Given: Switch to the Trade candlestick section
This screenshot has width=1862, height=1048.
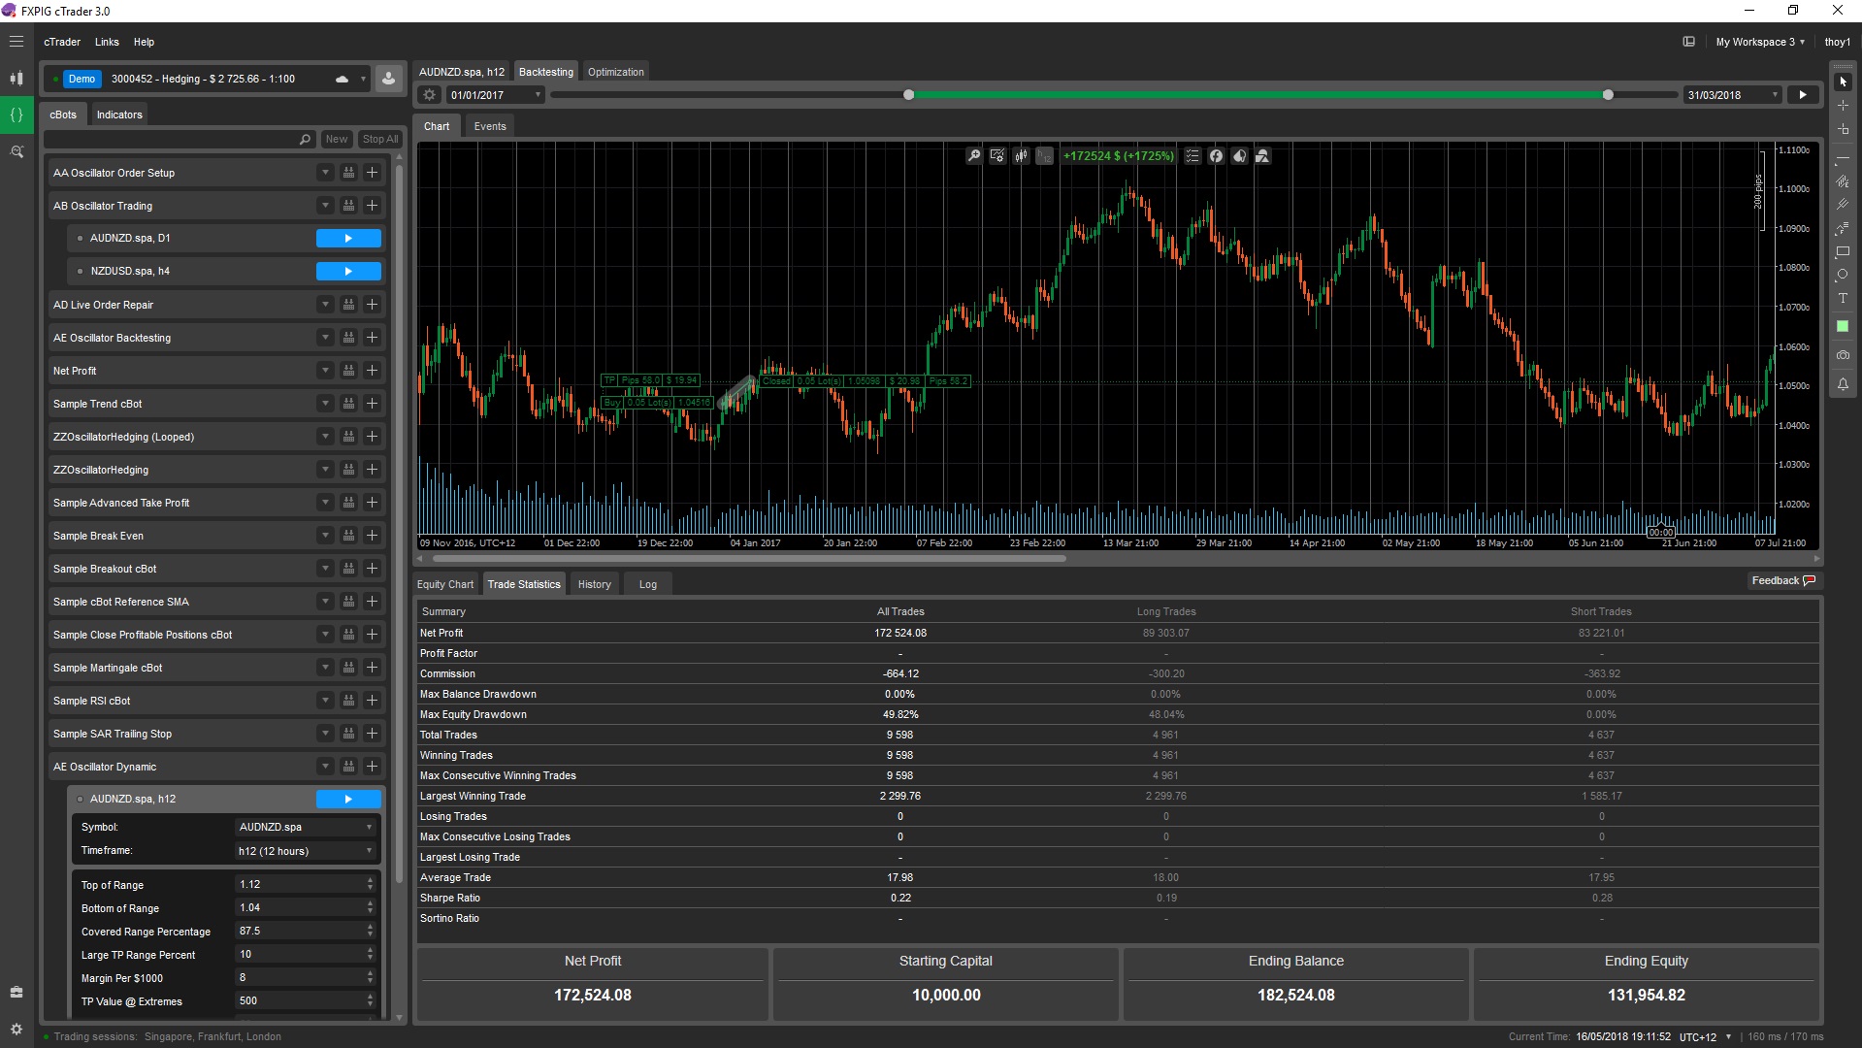Looking at the screenshot, I should point(16,79).
